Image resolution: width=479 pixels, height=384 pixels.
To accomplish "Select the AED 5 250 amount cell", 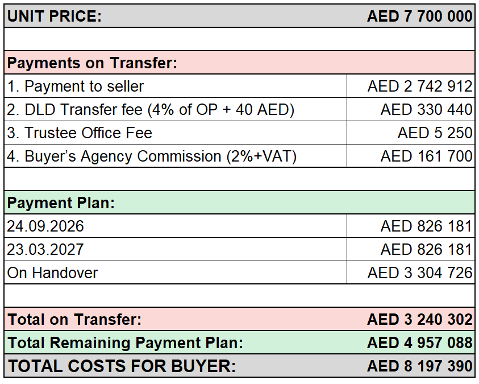I will pos(411,133).
